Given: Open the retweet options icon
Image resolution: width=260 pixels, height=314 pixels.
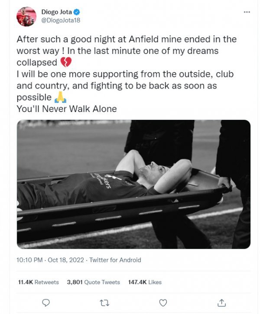Looking at the screenshot, I should pyautogui.click(x=104, y=302).
